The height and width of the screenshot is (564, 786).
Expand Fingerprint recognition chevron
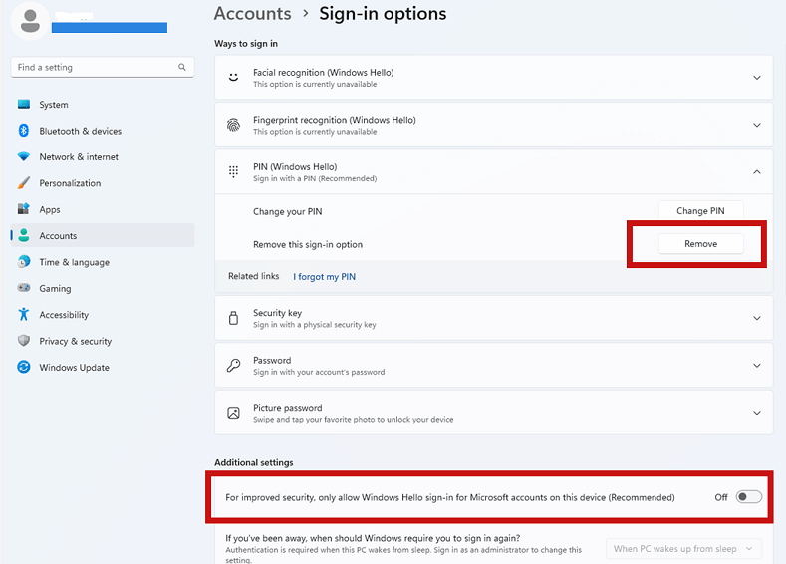pyautogui.click(x=757, y=125)
